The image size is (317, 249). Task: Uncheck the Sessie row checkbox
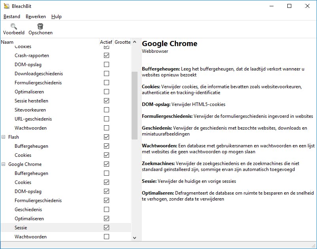click(x=107, y=228)
